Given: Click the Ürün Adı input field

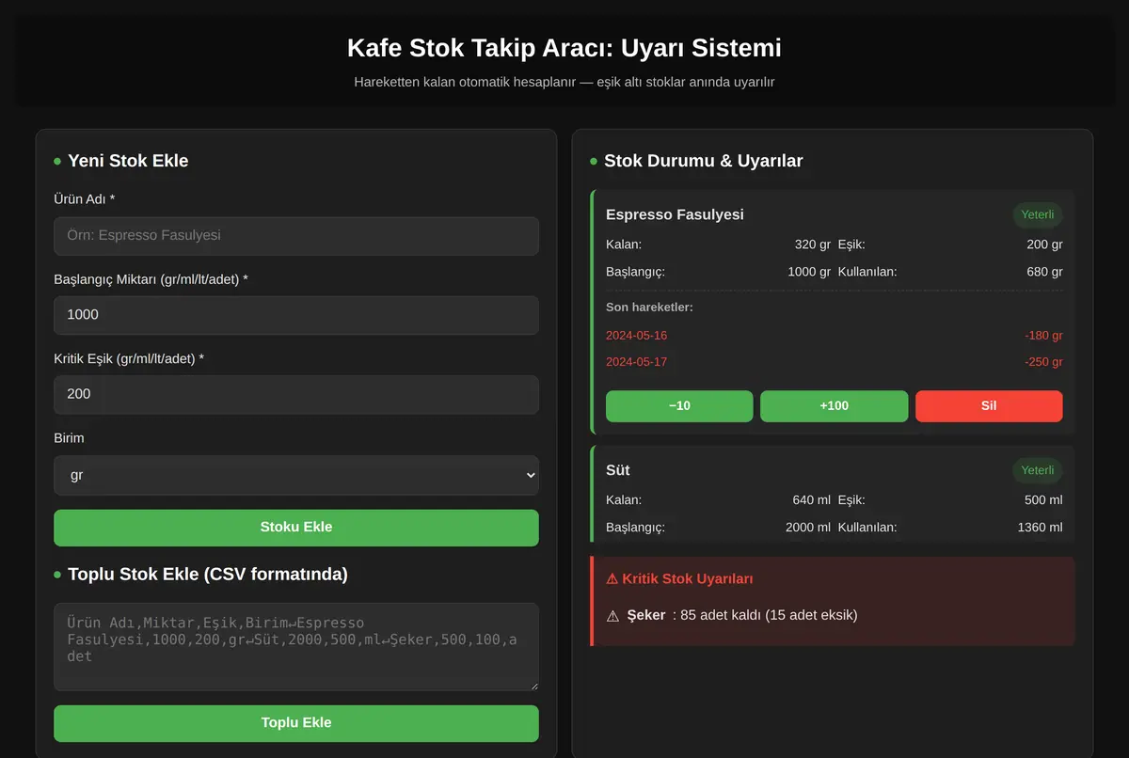Looking at the screenshot, I should [x=296, y=236].
